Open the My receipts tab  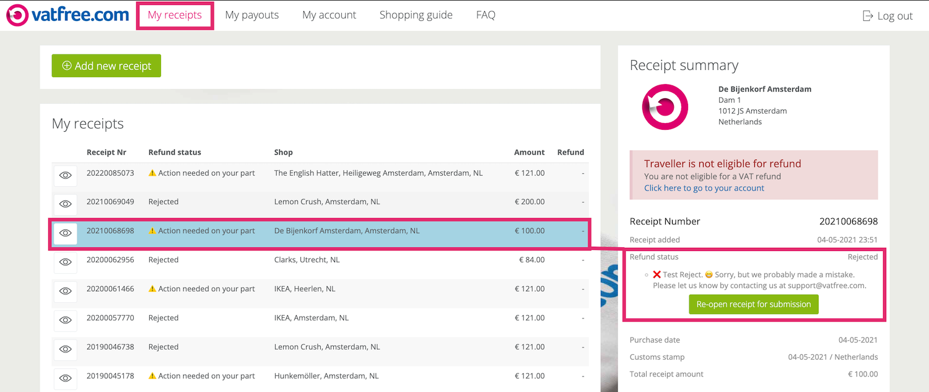[x=175, y=15]
